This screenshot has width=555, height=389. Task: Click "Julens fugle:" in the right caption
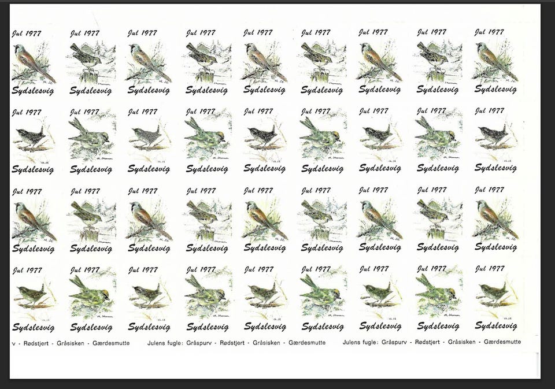click(361, 342)
